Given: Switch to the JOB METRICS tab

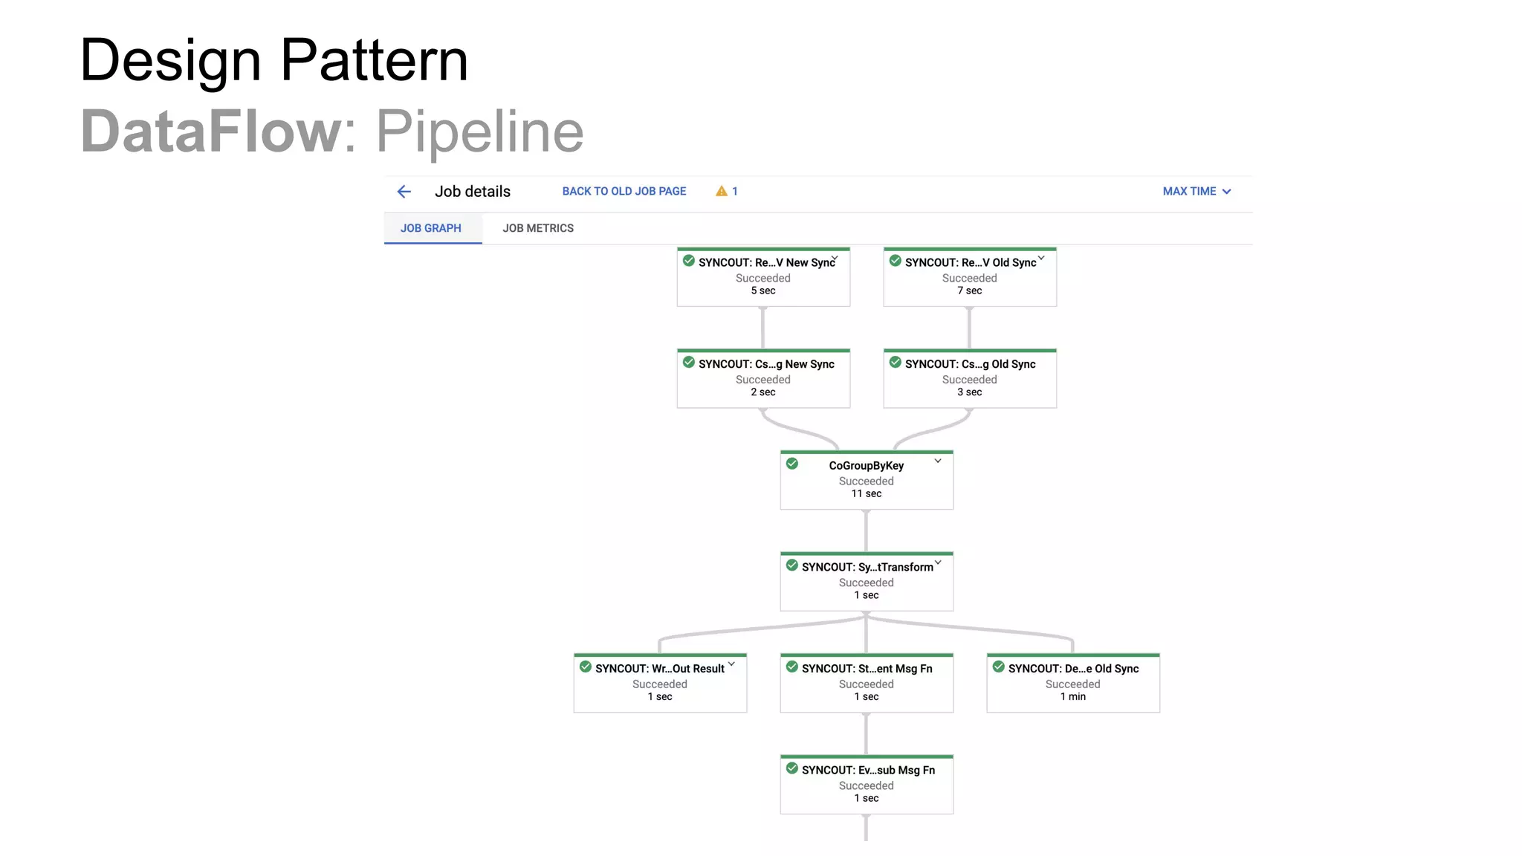Looking at the screenshot, I should pyautogui.click(x=538, y=228).
